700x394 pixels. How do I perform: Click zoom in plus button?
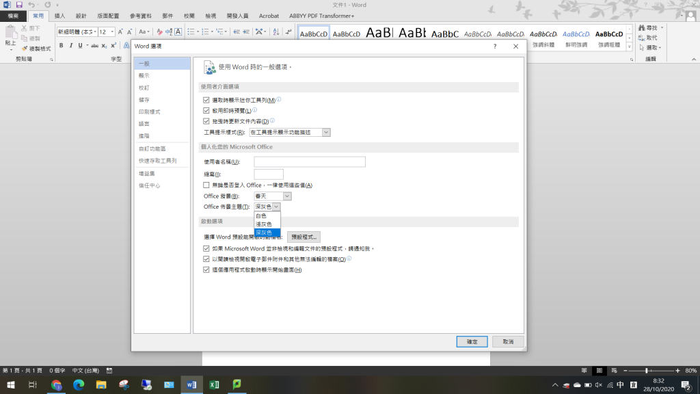click(677, 371)
